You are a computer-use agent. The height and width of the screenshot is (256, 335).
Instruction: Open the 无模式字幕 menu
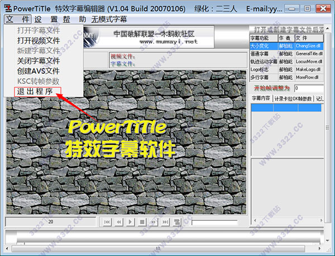coord(109,19)
